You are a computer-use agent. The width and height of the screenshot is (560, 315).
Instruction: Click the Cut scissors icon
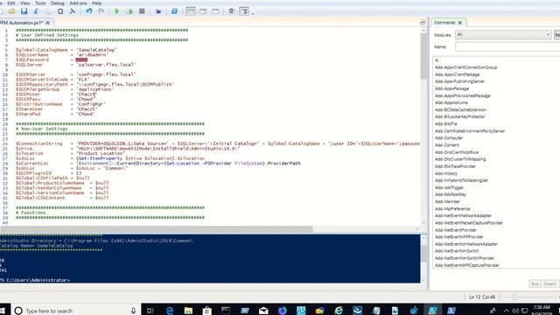36,11
